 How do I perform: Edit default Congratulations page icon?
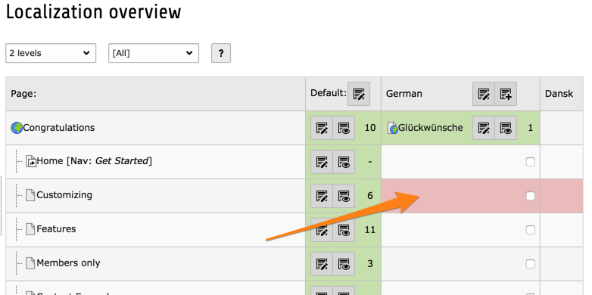click(322, 128)
